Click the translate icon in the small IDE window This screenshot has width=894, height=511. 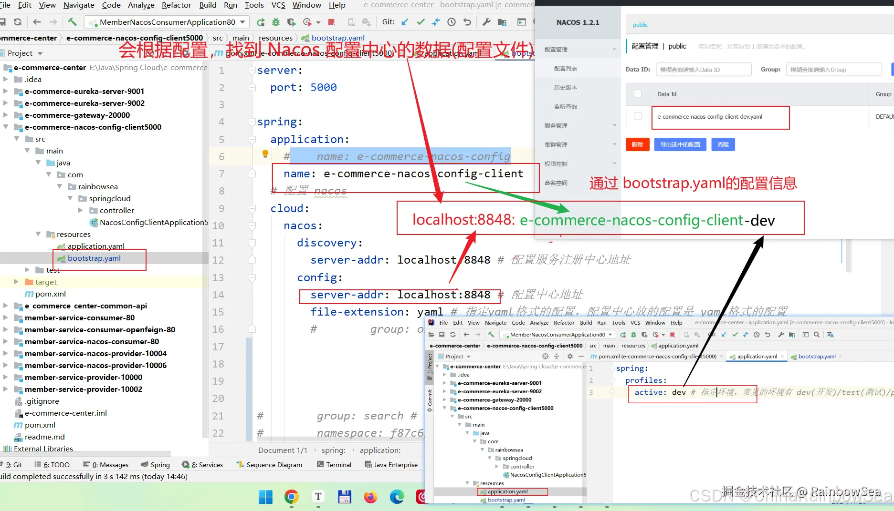coord(831,335)
